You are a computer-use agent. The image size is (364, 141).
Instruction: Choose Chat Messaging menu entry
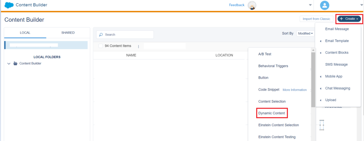click(338, 88)
